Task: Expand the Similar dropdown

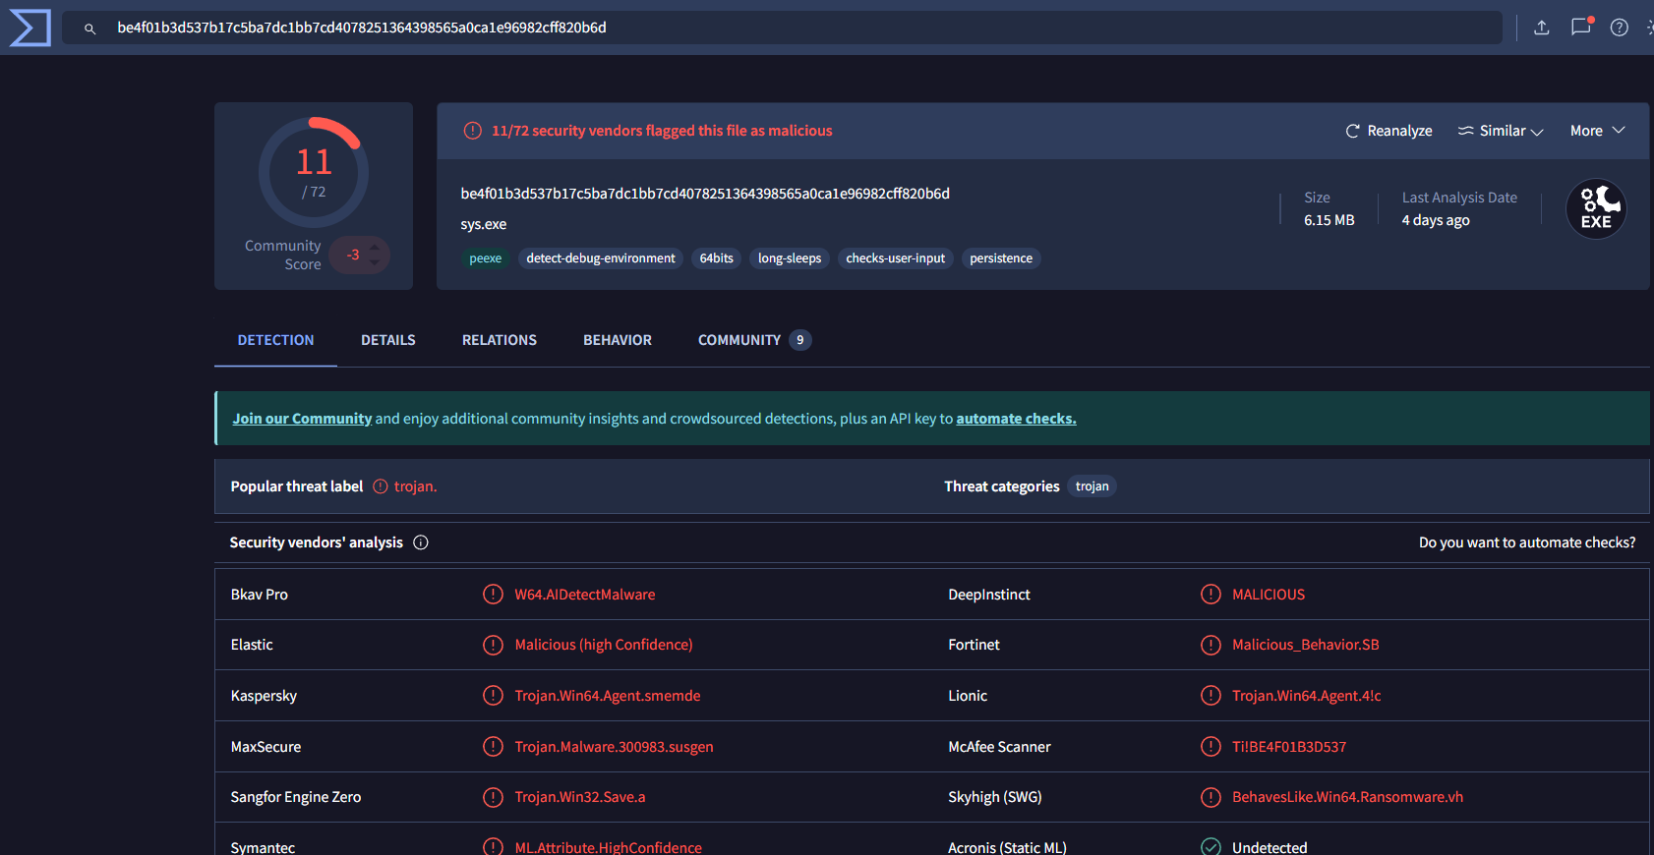Action: click(x=1501, y=131)
